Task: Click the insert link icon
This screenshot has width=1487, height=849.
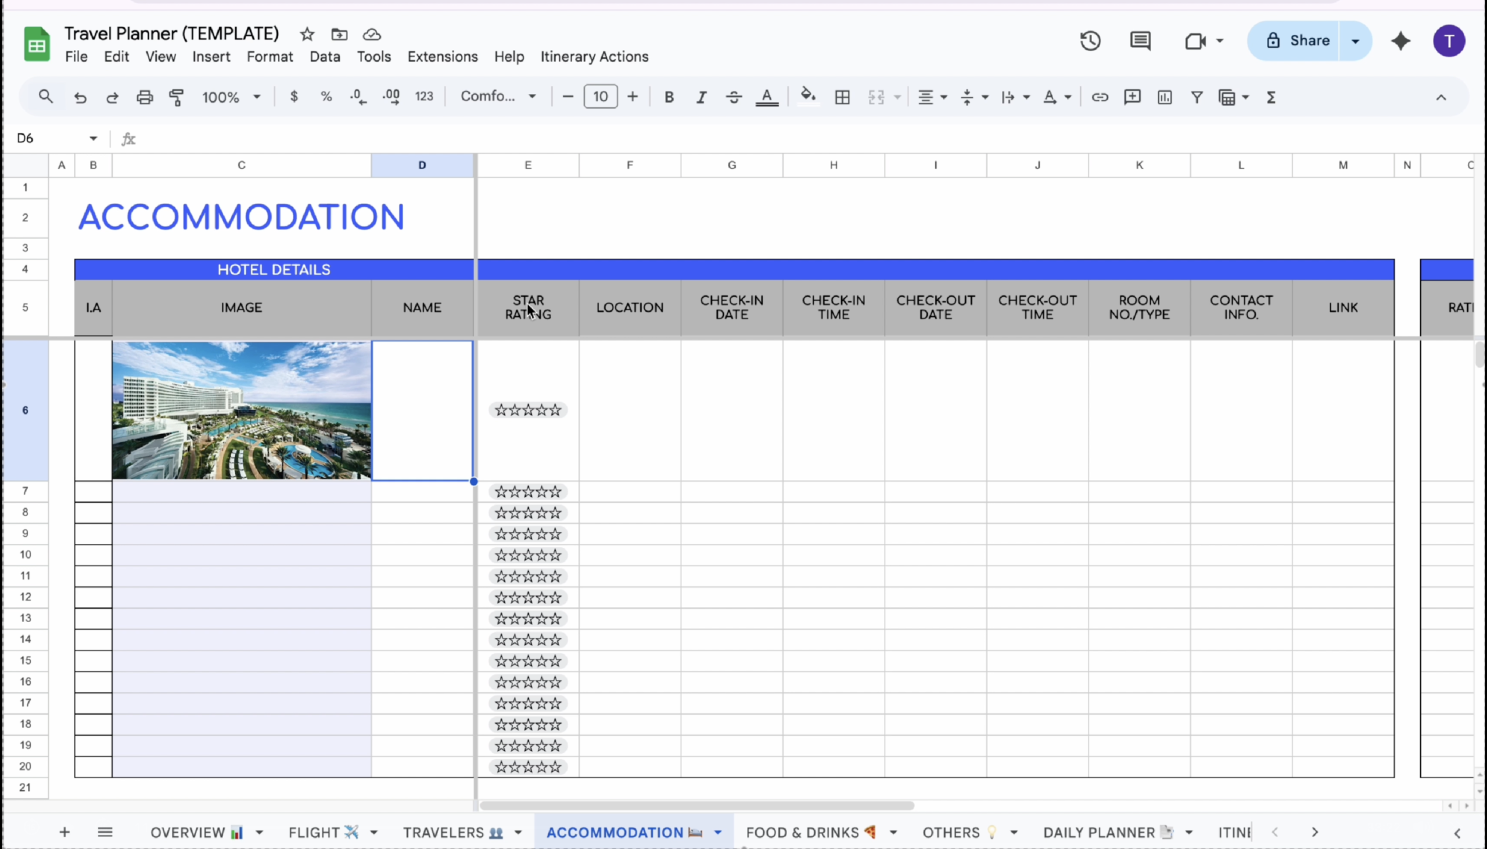Action: 1100,97
